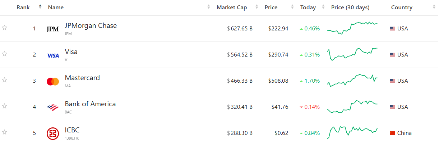Click the Visa logo icon

[x=53, y=55]
